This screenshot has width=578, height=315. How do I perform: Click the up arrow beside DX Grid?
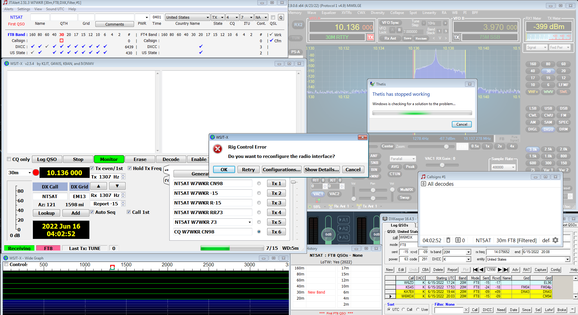(98, 186)
